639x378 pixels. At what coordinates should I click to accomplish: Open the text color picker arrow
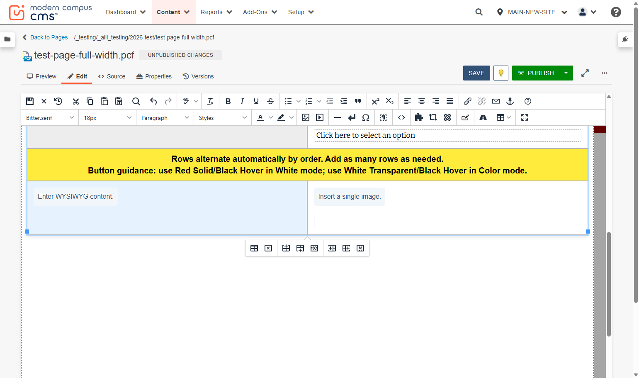[x=271, y=117]
